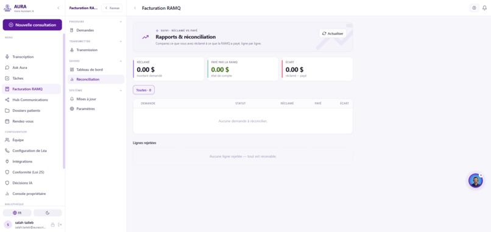Click the Équipe people icon
Viewport: 491px width, 232px height.
7,140
